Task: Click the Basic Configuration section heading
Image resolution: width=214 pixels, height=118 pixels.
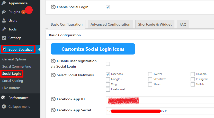Action: click(x=65, y=35)
